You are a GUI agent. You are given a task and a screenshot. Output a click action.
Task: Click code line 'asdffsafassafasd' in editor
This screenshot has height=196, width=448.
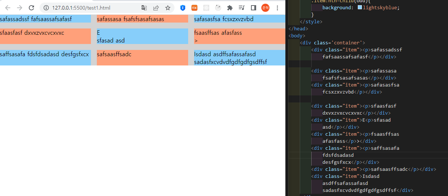(345, 183)
